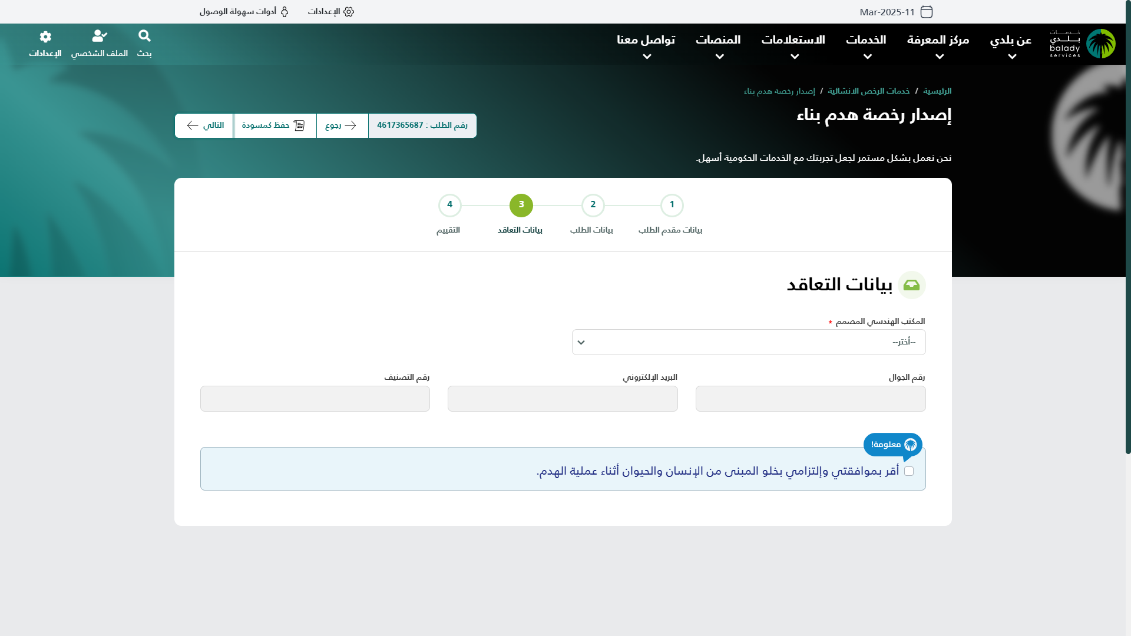
Task: Click the رجوع back button
Action: coord(342,125)
